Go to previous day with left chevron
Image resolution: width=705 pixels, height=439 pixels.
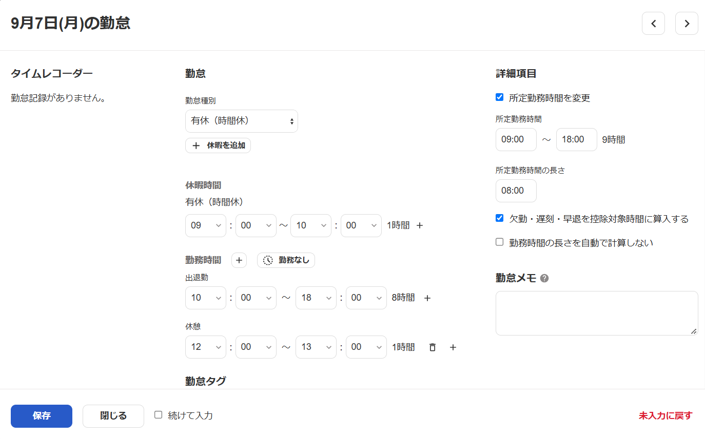653,24
